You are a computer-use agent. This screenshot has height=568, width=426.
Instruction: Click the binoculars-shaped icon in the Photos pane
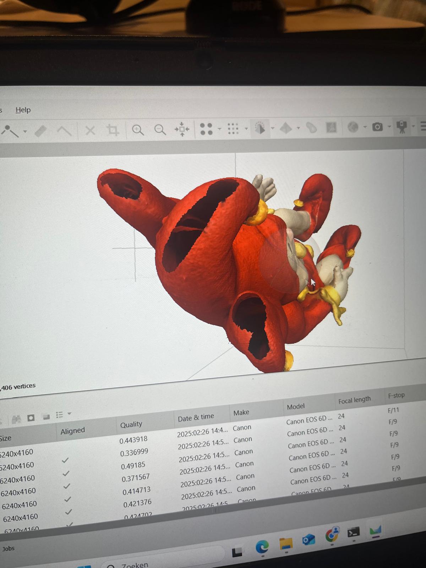click(16, 419)
